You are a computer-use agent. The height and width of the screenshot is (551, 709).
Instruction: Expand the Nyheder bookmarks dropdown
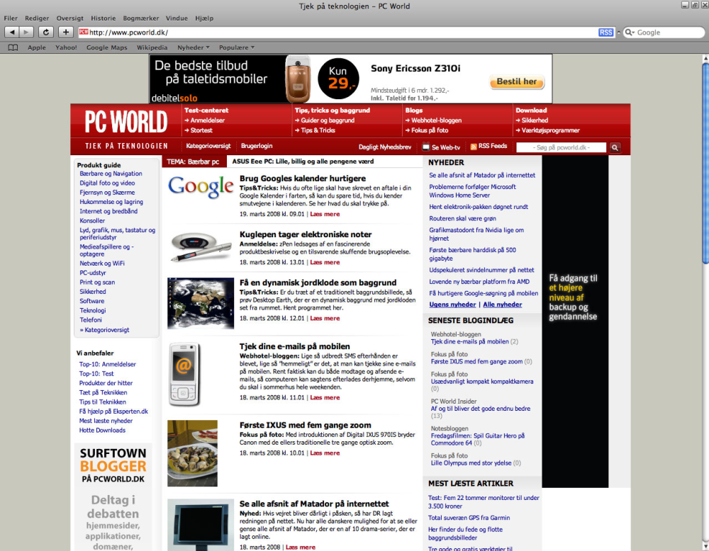(194, 47)
